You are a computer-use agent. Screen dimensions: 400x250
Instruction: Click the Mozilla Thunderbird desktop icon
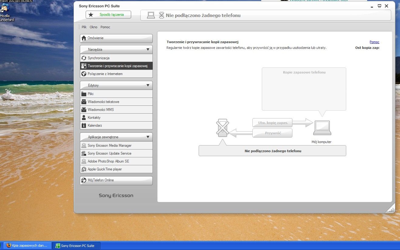[x=5, y=8]
